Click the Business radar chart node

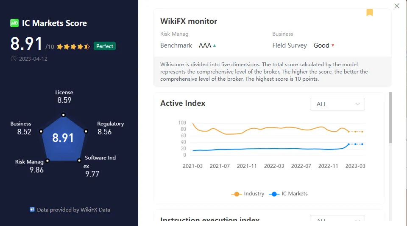41,131
